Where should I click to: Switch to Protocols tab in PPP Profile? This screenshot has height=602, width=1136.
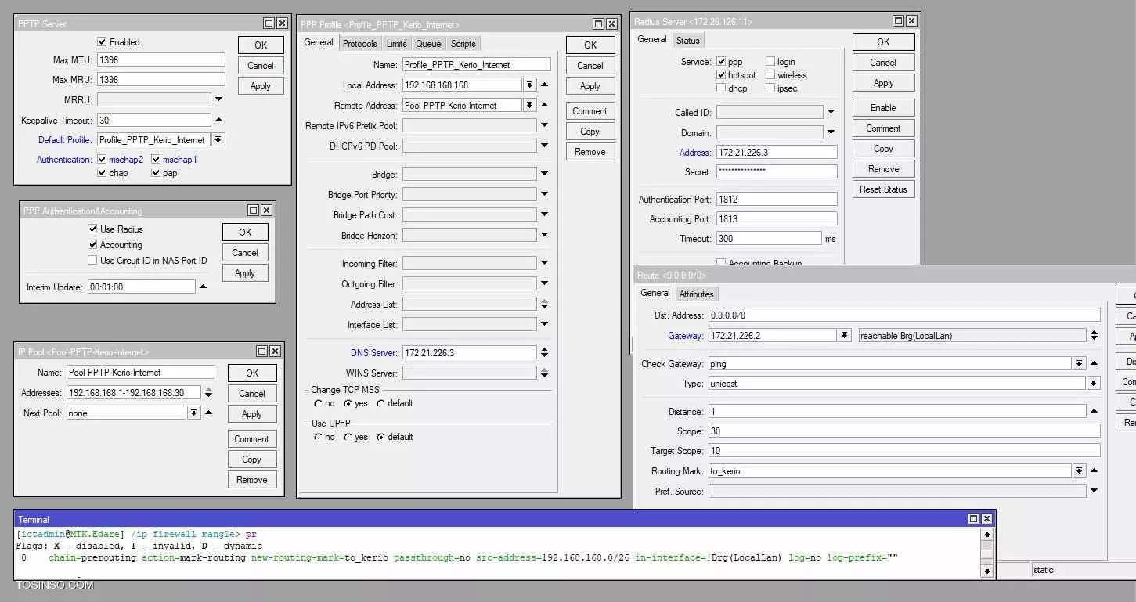360,44
